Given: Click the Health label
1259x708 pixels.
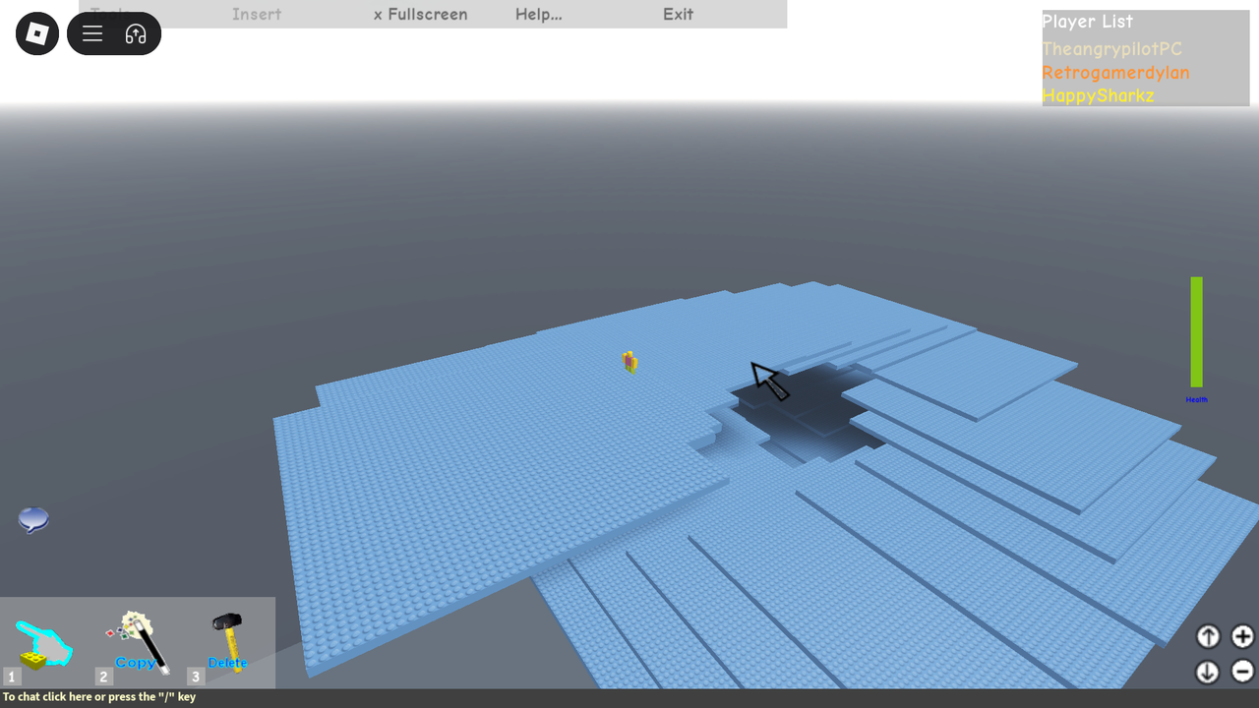Looking at the screenshot, I should click(x=1197, y=399).
